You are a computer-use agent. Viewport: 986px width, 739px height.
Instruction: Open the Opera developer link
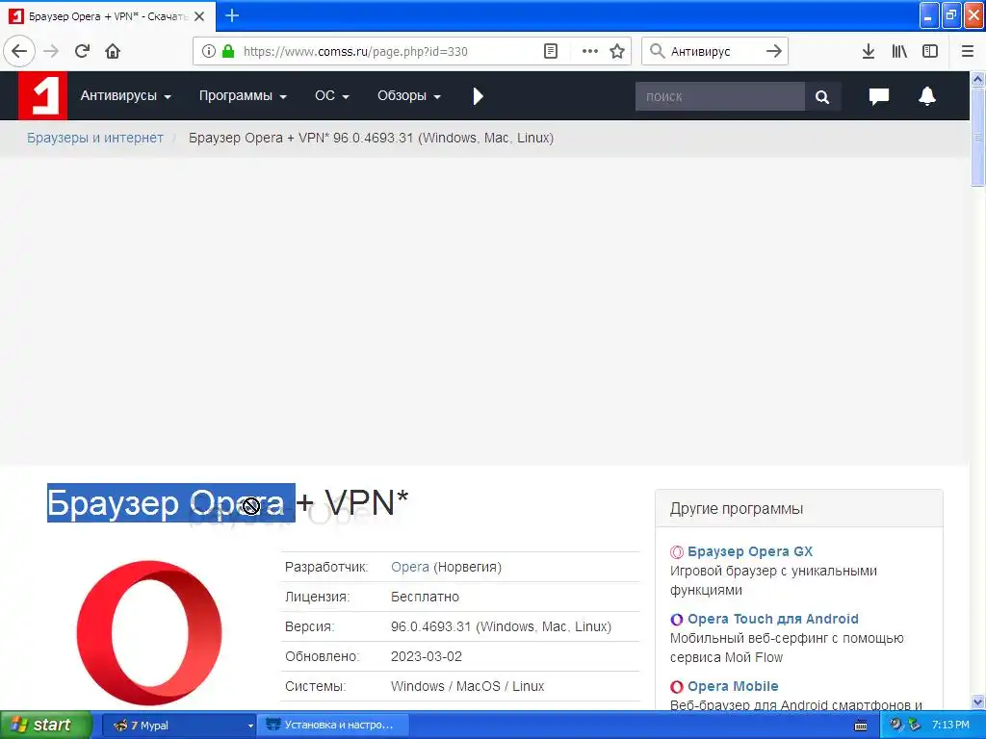(x=410, y=567)
